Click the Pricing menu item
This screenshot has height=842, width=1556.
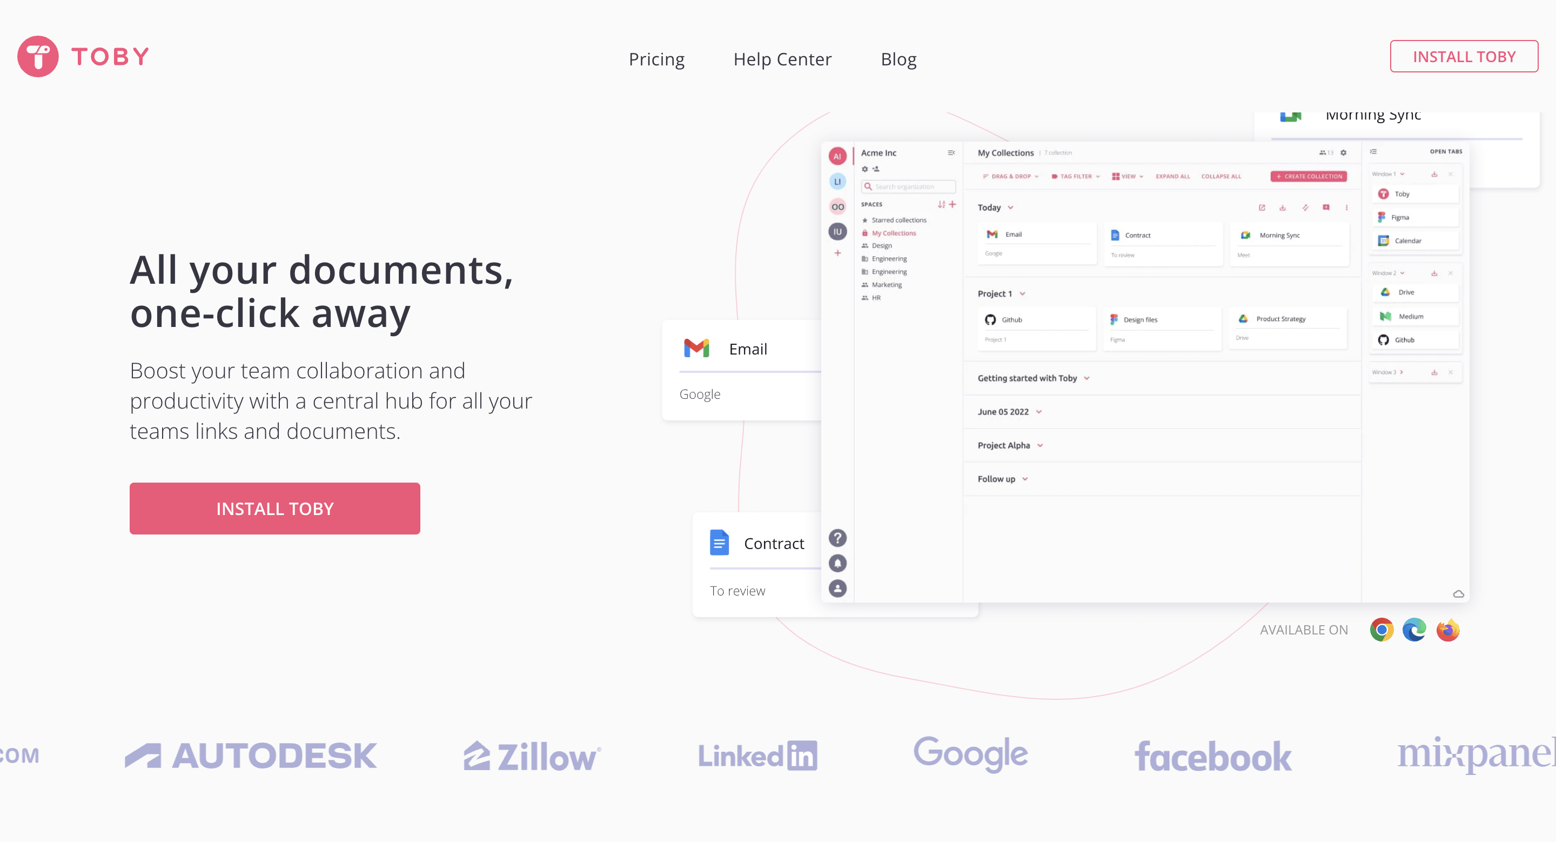click(657, 58)
